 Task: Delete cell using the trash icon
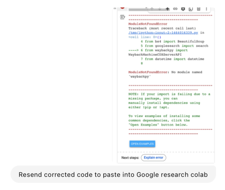(199, 9)
